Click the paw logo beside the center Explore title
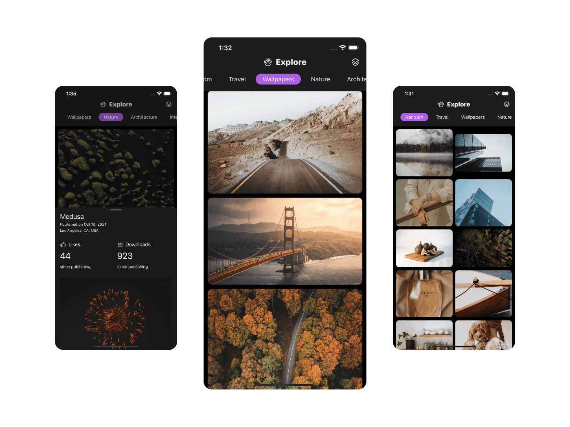 coord(268,62)
